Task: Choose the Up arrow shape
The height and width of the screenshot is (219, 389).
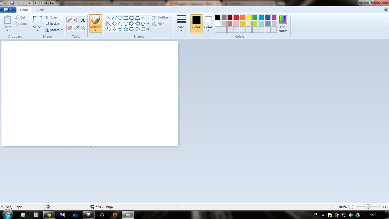Action: 143,24
